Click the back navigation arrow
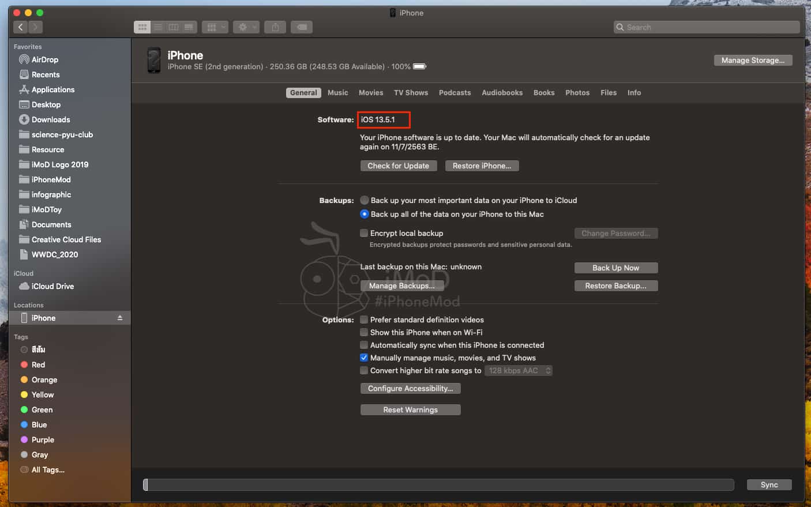The image size is (811, 507). pos(21,27)
